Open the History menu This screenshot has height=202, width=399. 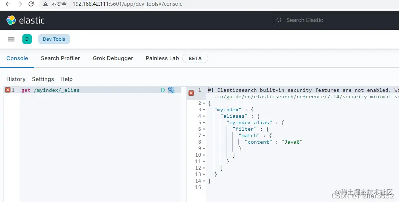[16, 79]
